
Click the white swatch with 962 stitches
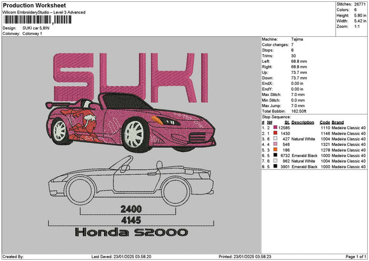[x=276, y=161]
